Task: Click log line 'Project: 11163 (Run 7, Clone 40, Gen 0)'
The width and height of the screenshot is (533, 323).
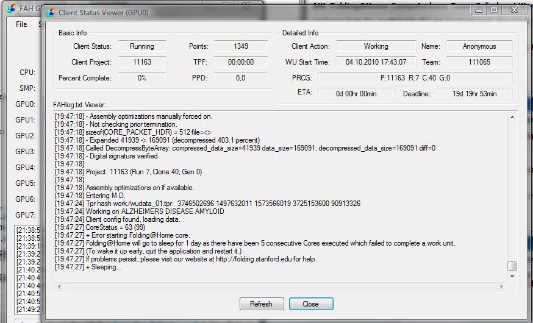Action: pos(129,172)
